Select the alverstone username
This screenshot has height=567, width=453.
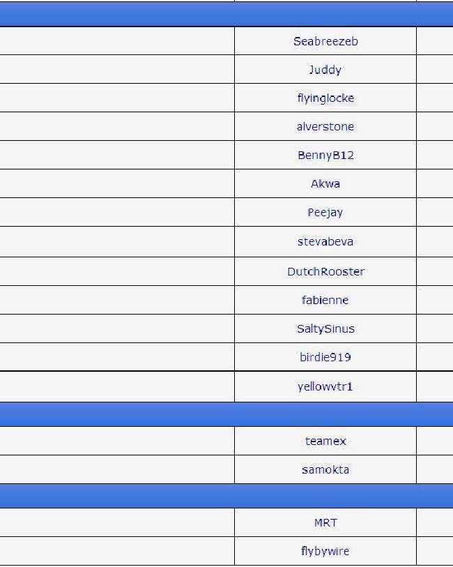pos(325,126)
